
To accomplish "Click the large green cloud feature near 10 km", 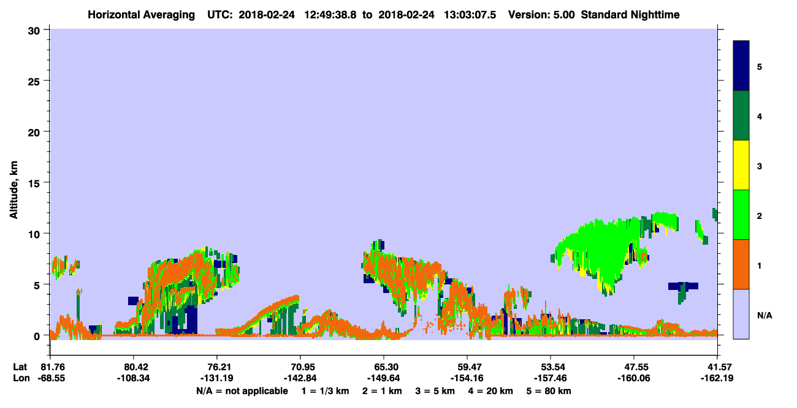I will (x=601, y=248).
